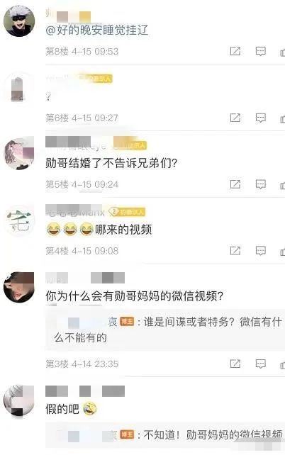Open reply bubble on 第3楼 comment
The height and width of the screenshot is (455, 285).
(x=260, y=364)
